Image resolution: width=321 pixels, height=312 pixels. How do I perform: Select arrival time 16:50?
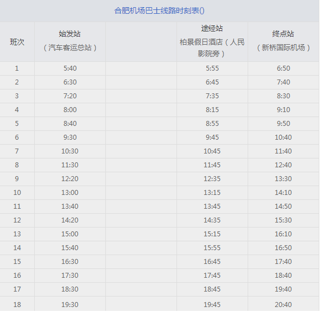click(283, 248)
